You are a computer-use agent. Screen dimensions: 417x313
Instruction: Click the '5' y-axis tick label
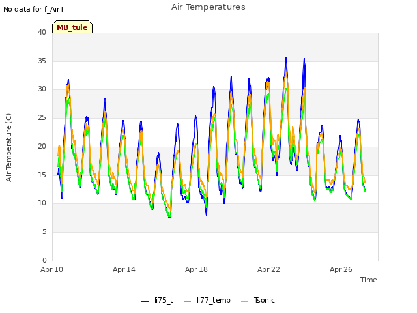[44, 232]
